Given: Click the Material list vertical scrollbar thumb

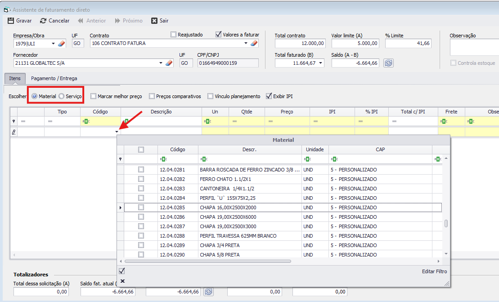Looking at the screenshot, I should [446, 223].
